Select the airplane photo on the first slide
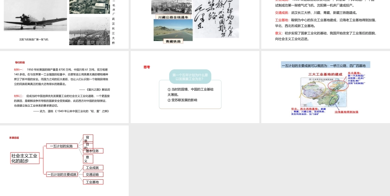This screenshot has height=196, width=390. tap(35, 16)
